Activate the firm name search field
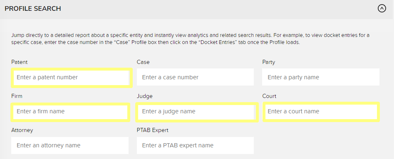The width and height of the screenshot is (394, 159). pyautogui.click(x=70, y=111)
